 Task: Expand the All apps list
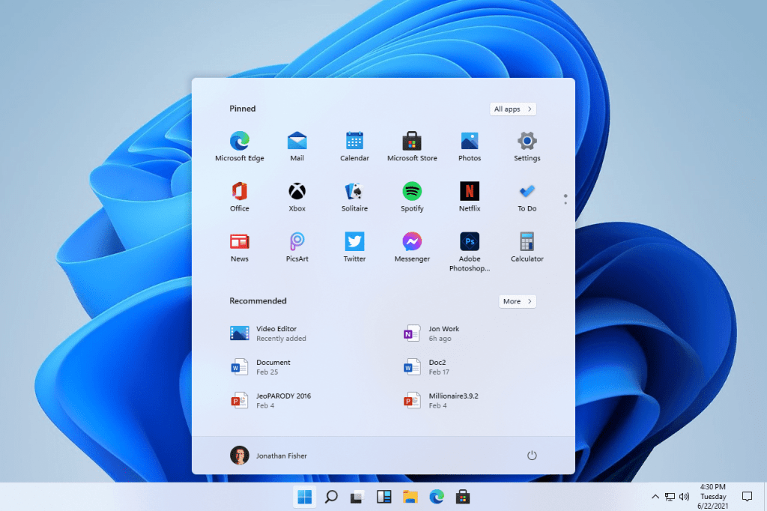tap(513, 109)
